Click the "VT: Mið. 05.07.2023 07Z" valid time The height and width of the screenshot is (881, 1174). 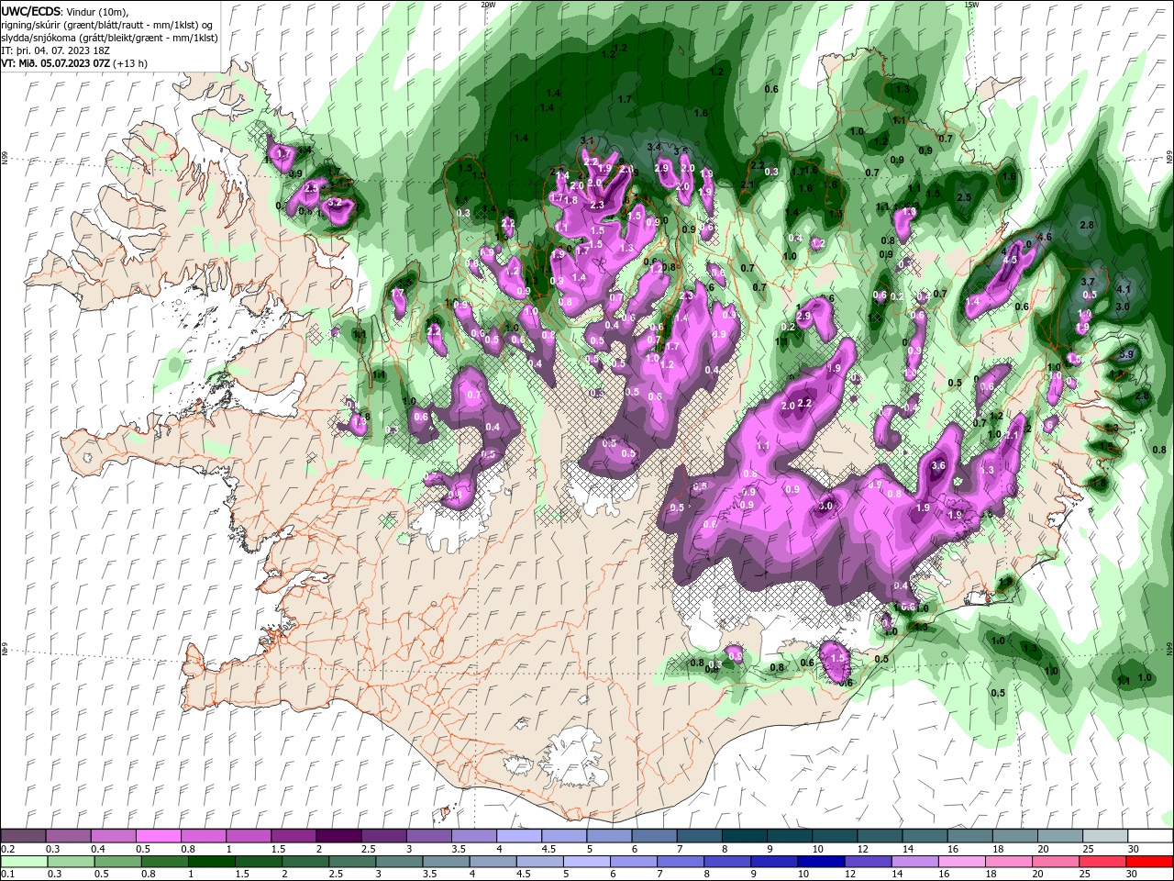57,63
